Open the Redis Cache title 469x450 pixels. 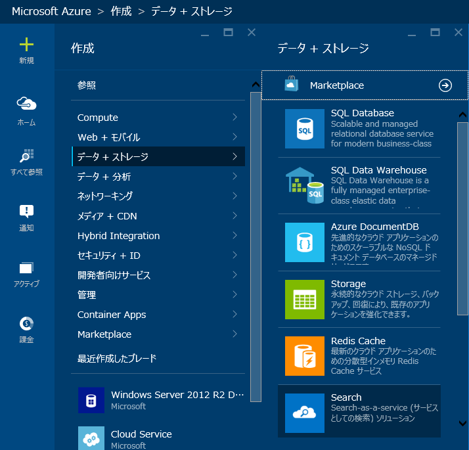(358, 341)
